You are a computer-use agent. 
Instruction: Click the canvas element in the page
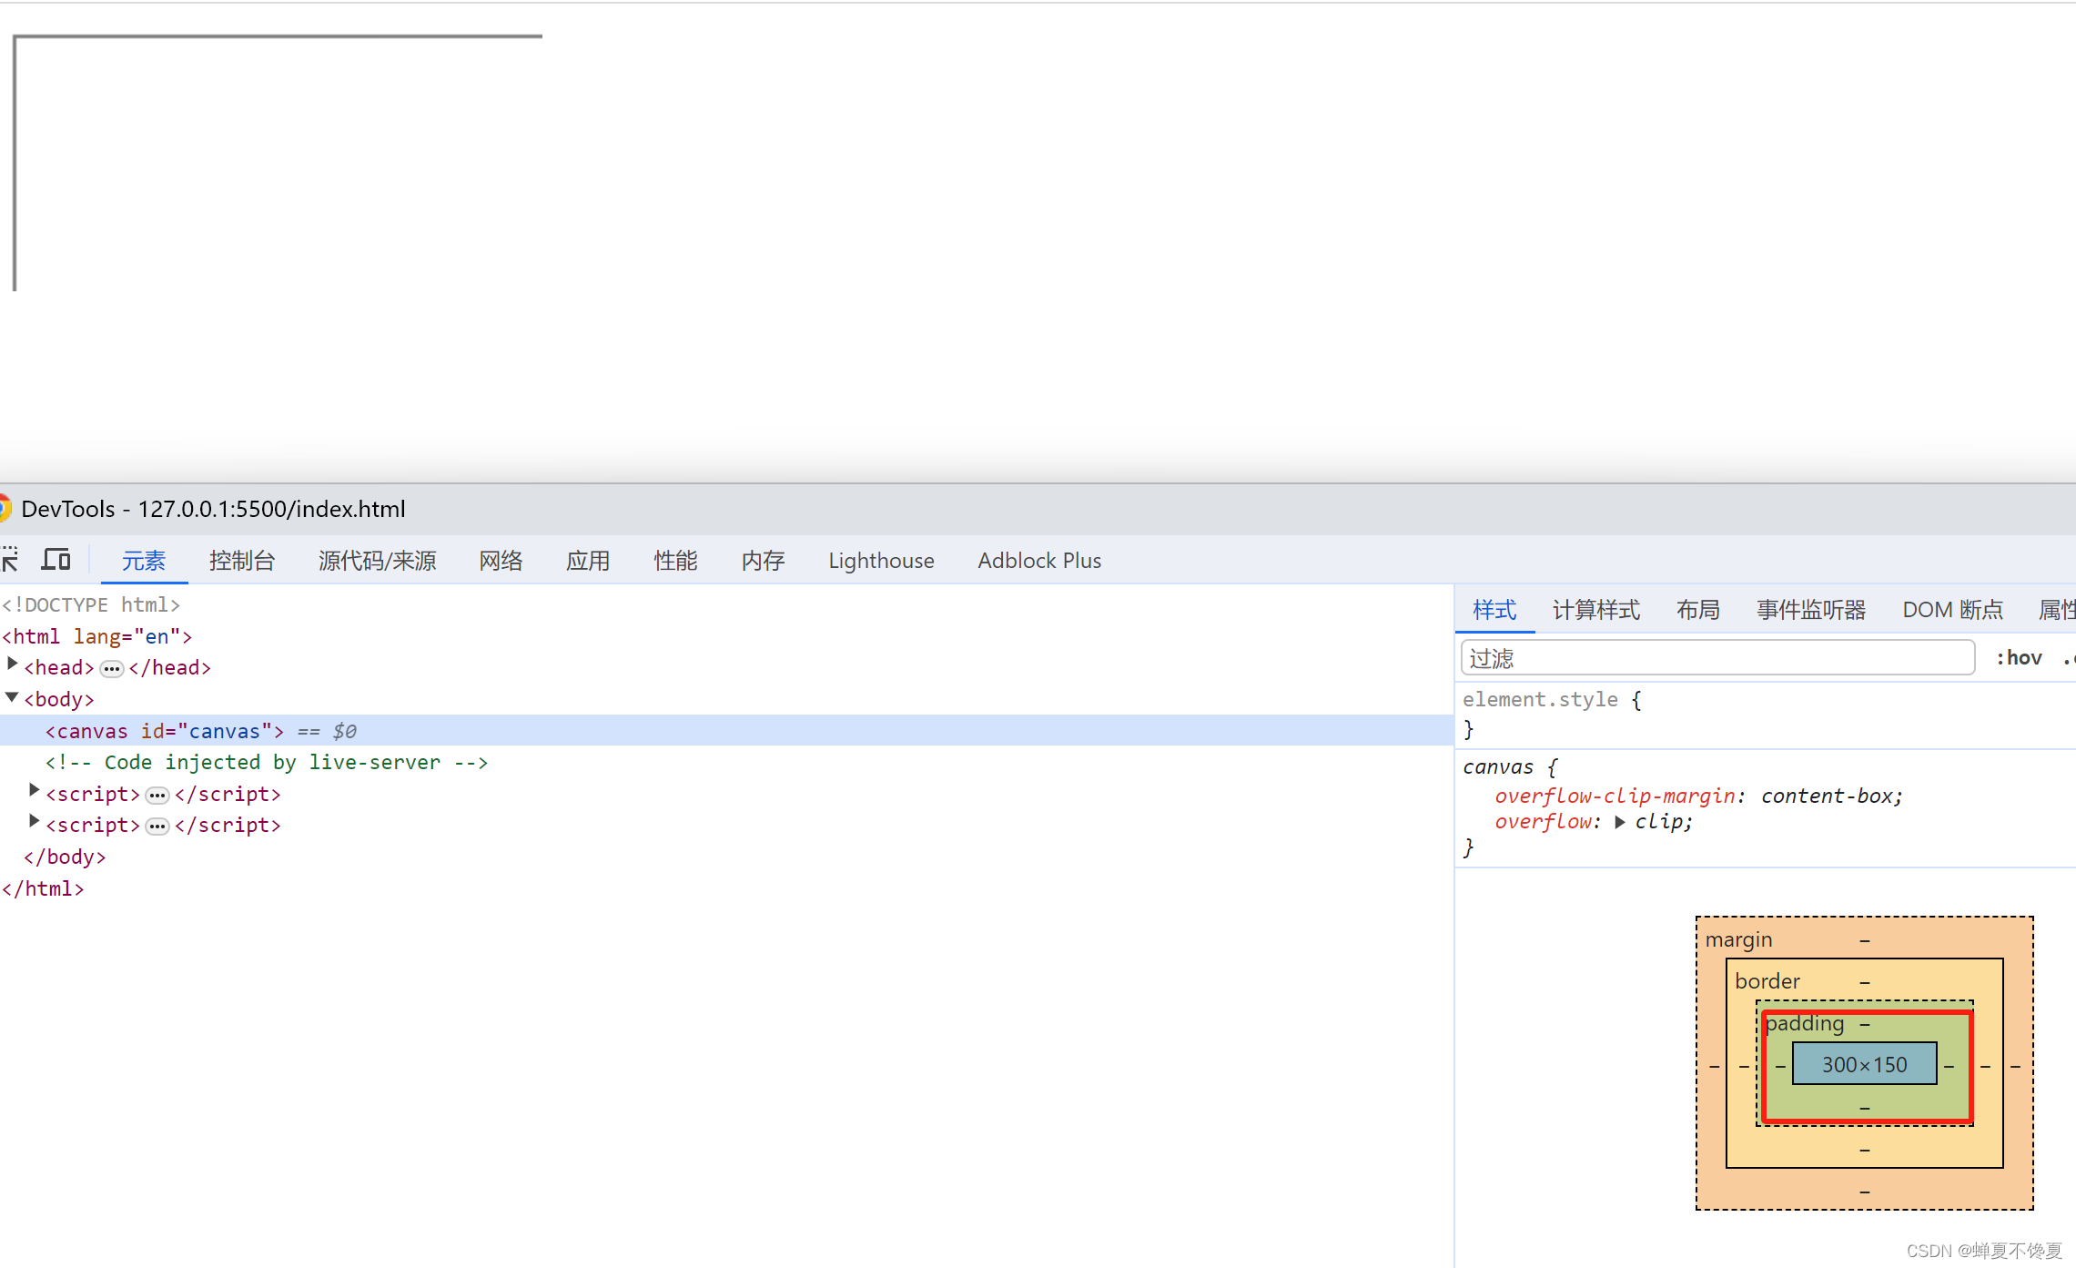[278, 164]
